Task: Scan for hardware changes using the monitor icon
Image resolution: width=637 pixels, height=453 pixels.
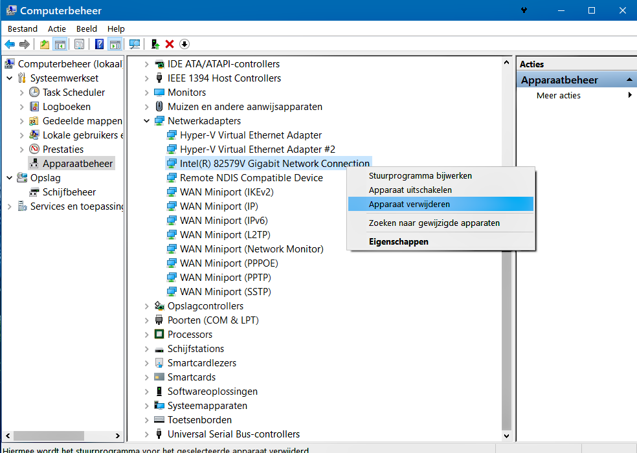Action: (135, 44)
